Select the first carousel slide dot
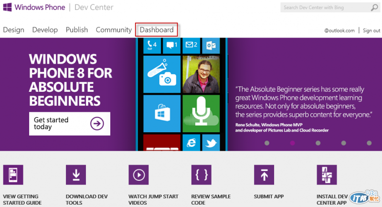The height and width of the screenshot is (207, 382). [267, 143]
